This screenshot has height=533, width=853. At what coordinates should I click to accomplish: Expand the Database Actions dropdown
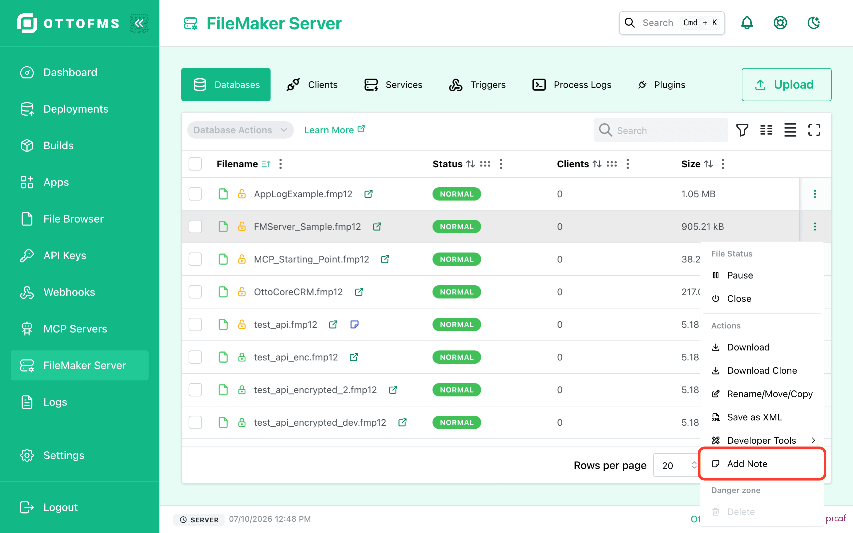[x=240, y=130]
